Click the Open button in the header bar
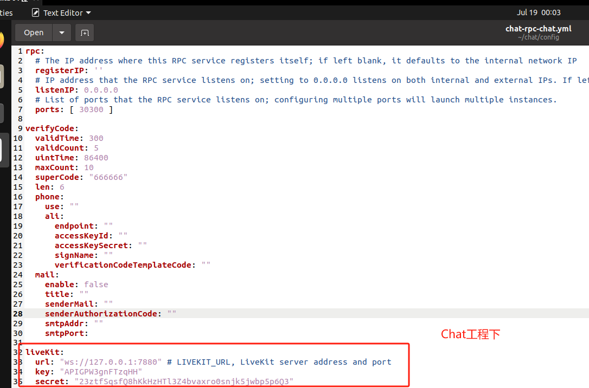The height and width of the screenshot is (388, 589). (x=34, y=33)
